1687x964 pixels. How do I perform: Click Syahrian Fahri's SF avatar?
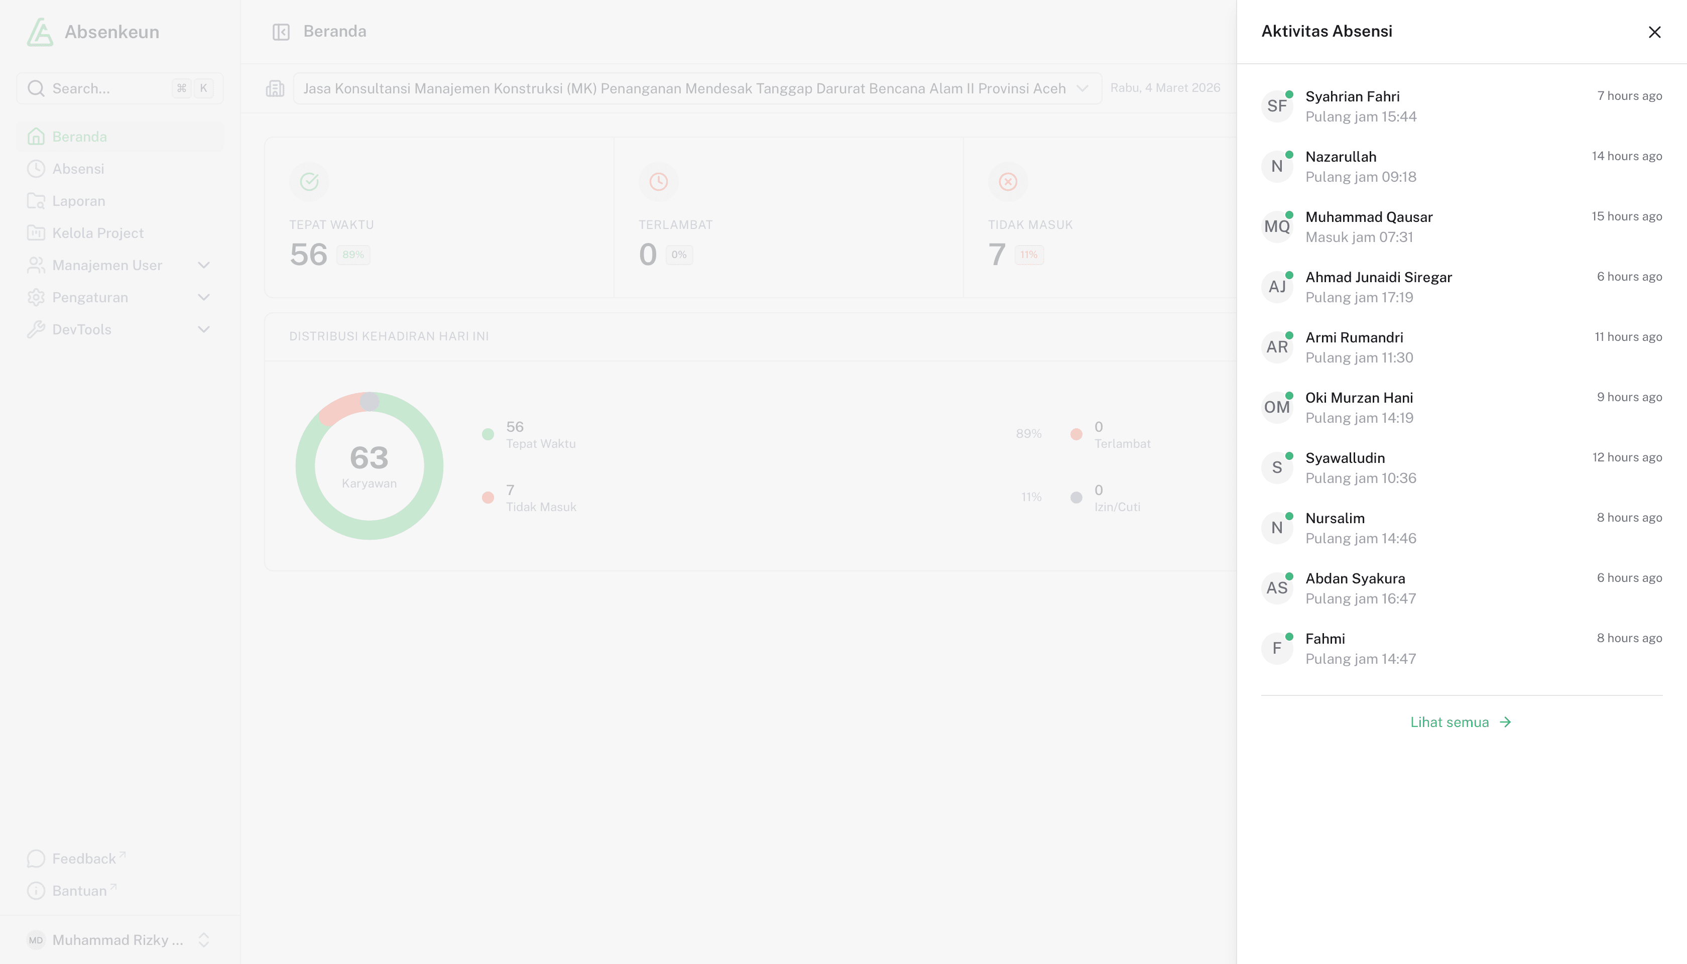[1276, 106]
